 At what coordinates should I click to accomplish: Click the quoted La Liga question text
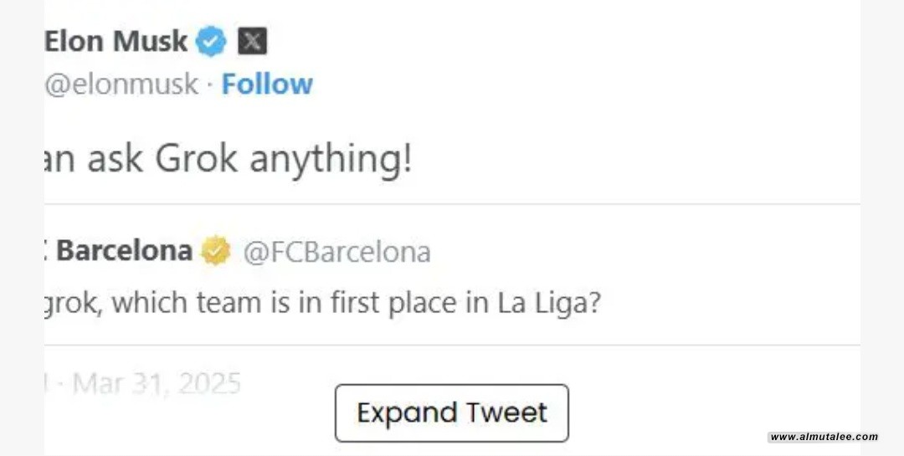(x=322, y=302)
